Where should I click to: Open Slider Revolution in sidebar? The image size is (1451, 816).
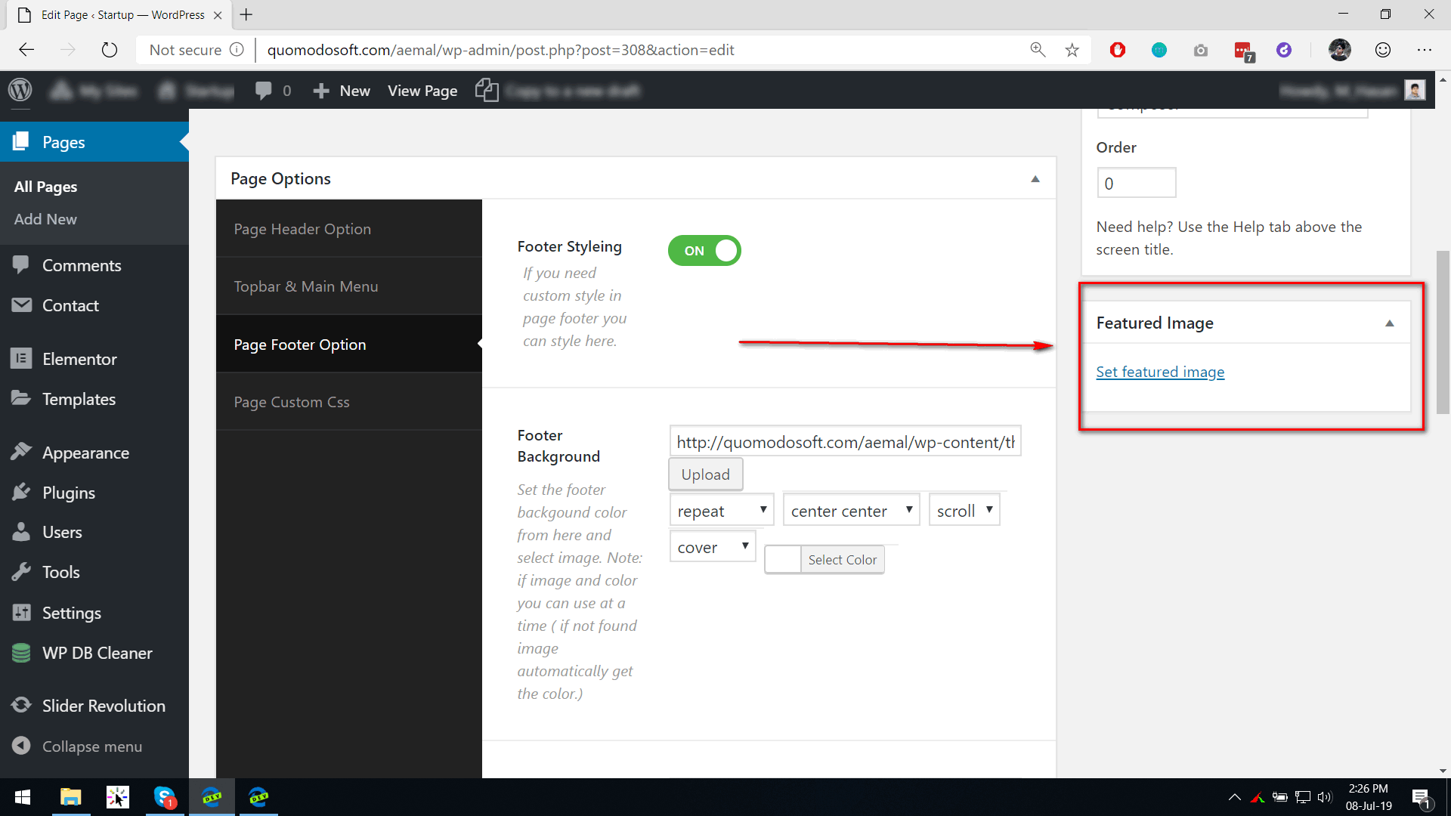click(x=103, y=706)
